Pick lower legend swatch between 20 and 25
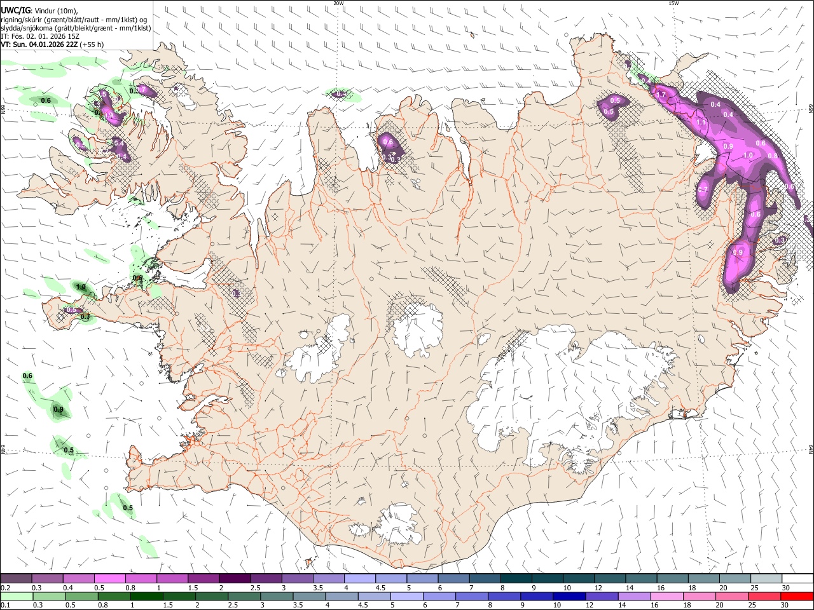The height and width of the screenshot is (610, 814). pos(733,596)
